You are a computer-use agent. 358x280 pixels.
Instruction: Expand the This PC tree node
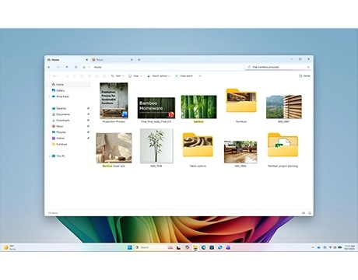click(49, 156)
